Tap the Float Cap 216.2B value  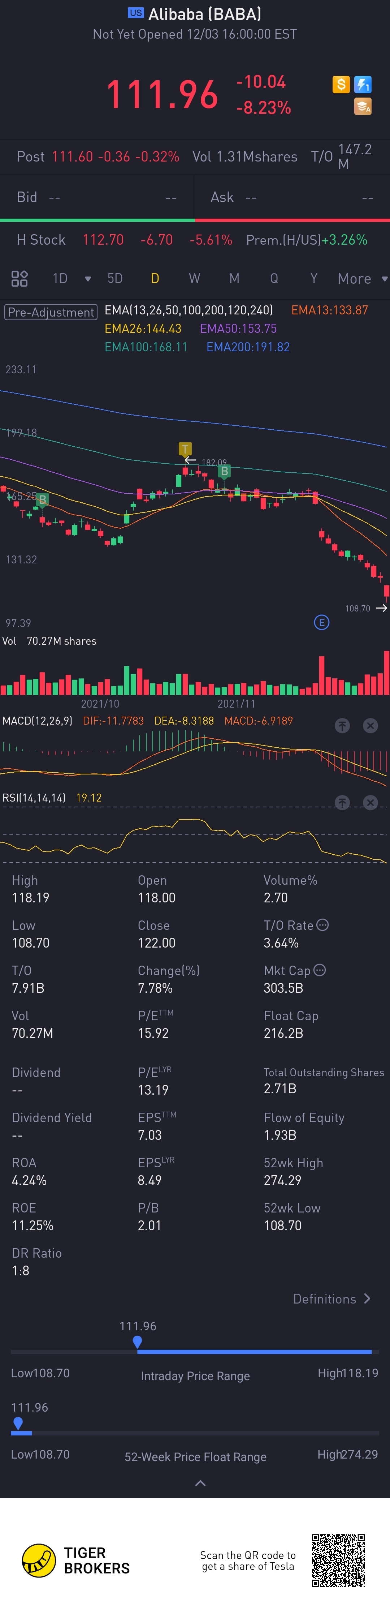click(283, 1033)
